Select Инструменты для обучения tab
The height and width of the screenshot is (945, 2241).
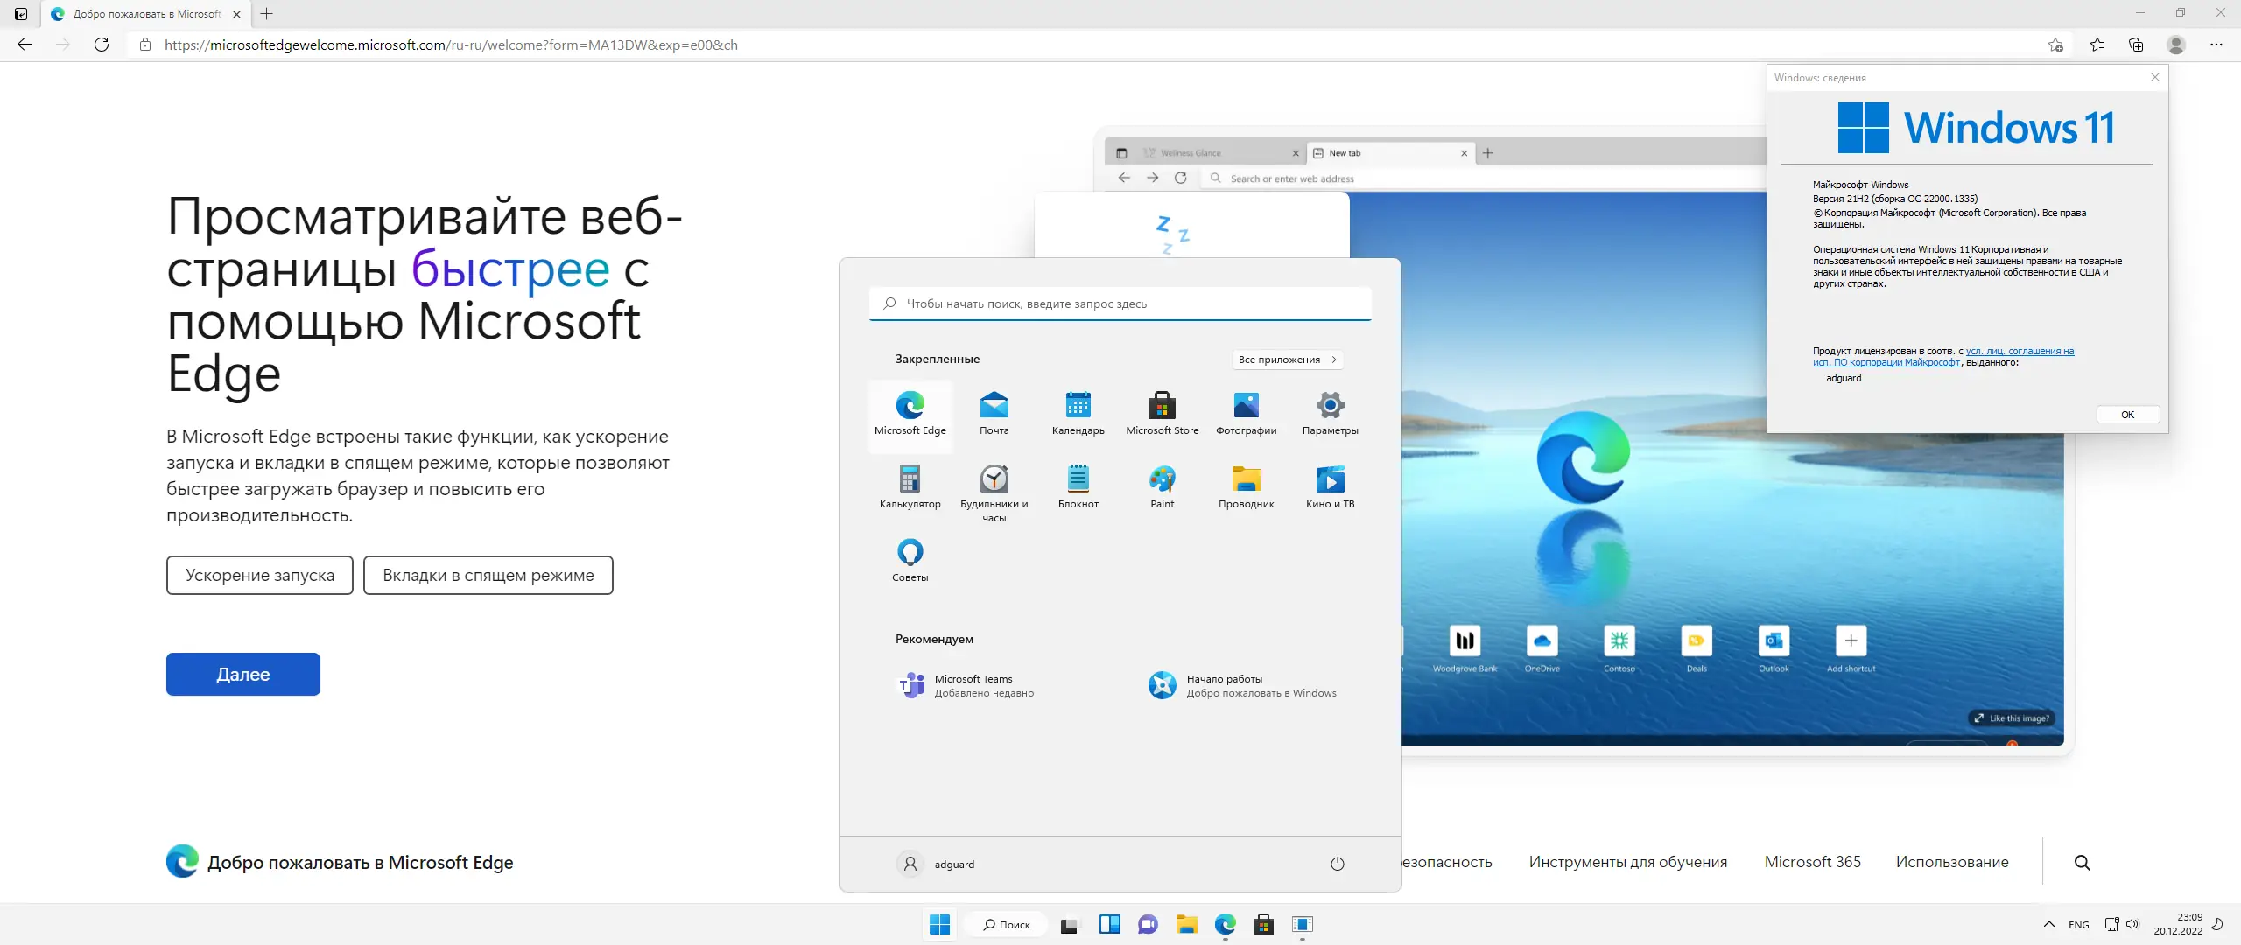pyautogui.click(x=1627, y=862)
